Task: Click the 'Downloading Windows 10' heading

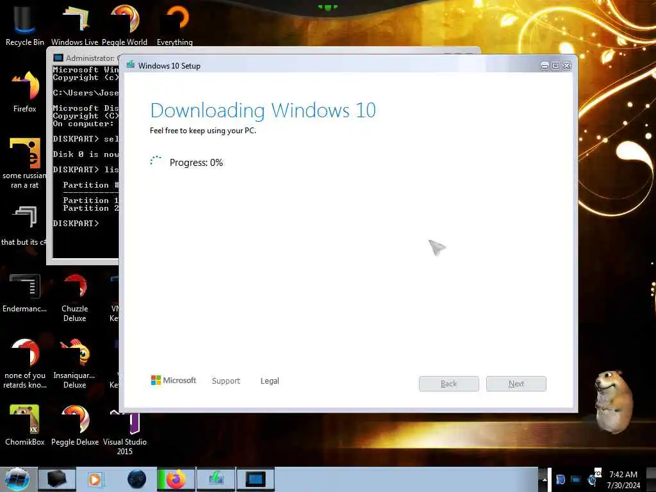Action: pyautogui.click(x=263, y=110)
